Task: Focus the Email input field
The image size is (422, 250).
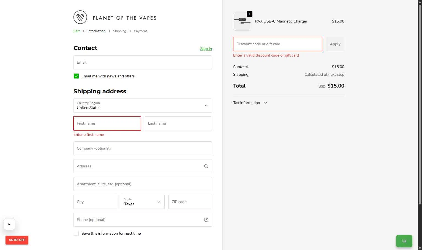Action: point(143,62)
